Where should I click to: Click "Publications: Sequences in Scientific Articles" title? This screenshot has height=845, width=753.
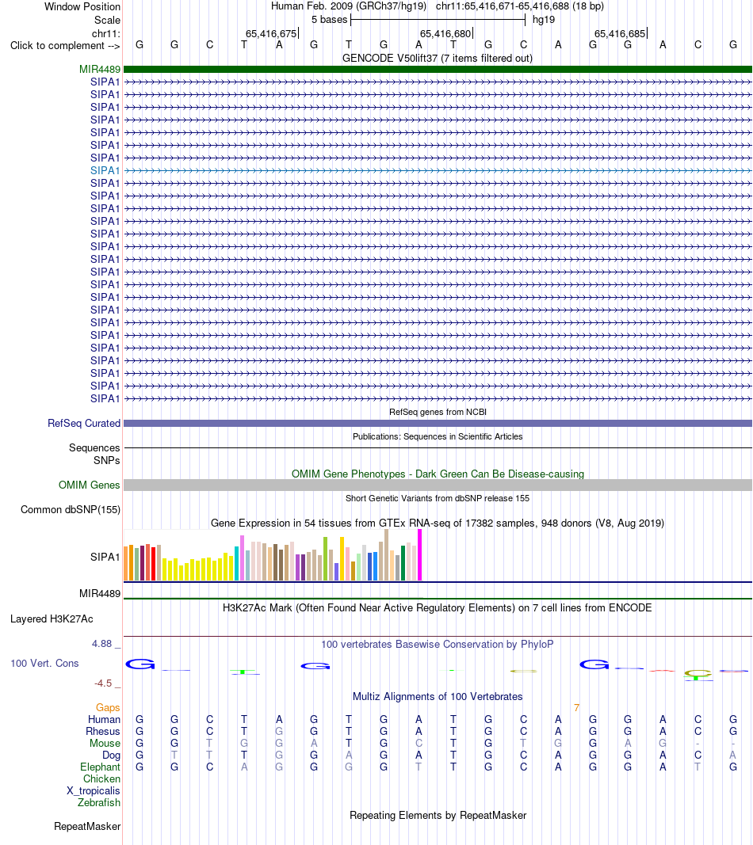click(438, 436)
